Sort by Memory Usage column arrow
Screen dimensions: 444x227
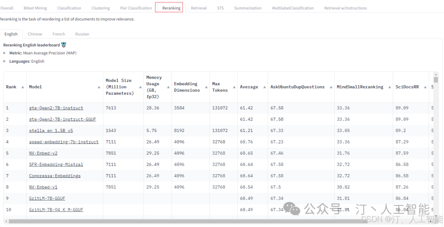pos(167,87)
